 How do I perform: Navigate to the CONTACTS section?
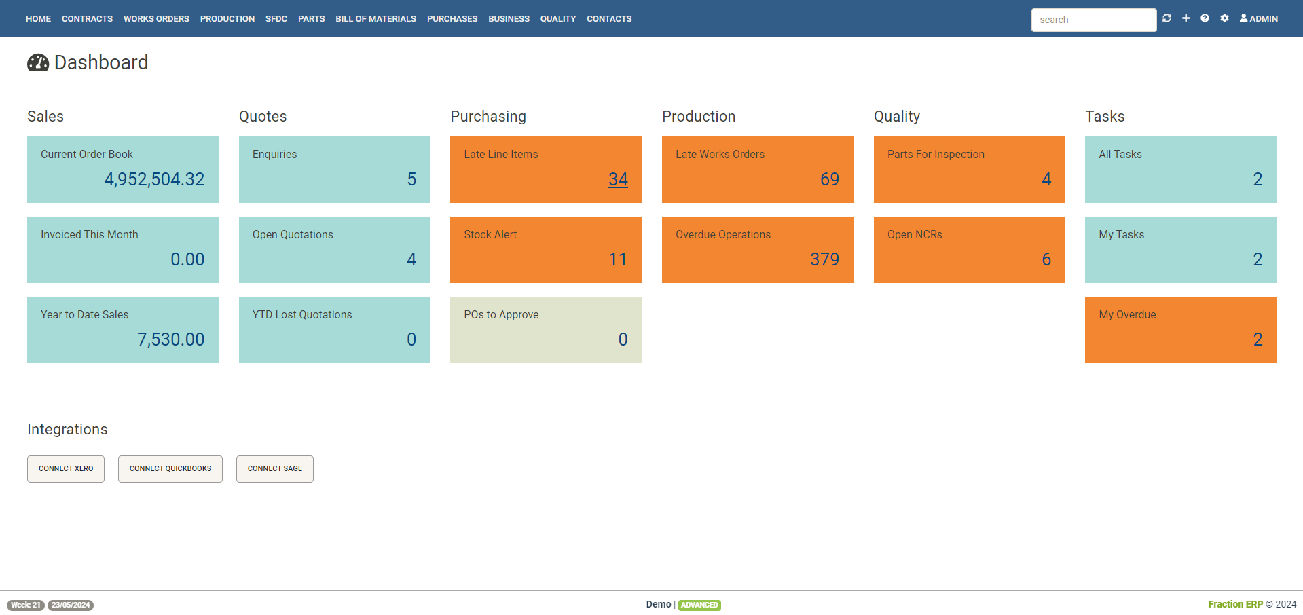pos(608,18)
